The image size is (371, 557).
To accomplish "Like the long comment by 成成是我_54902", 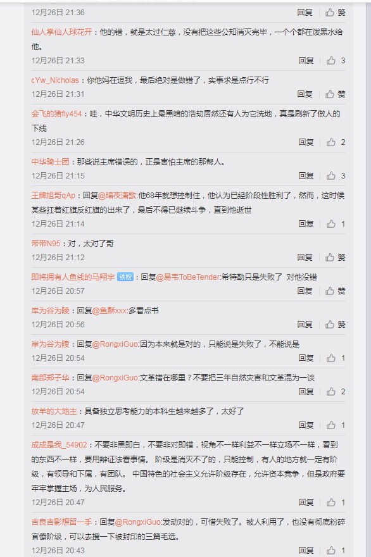I will click(336, 503).
